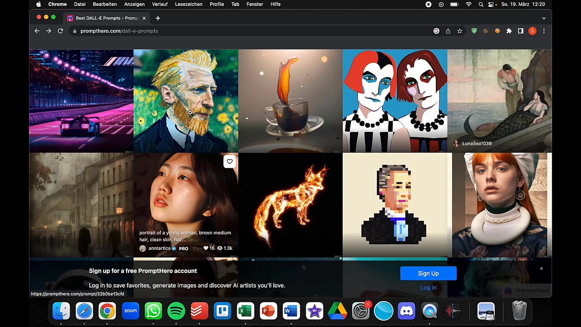
Task: Open the Apple menu
Action: [38, 4]
